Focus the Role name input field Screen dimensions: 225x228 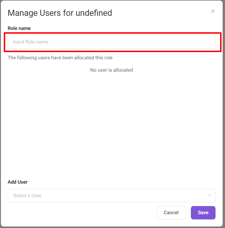[x=111, y=42]
